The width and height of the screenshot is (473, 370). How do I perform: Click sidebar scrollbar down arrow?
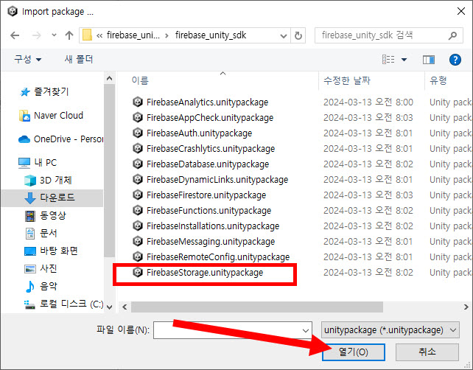tap(110, 307)
